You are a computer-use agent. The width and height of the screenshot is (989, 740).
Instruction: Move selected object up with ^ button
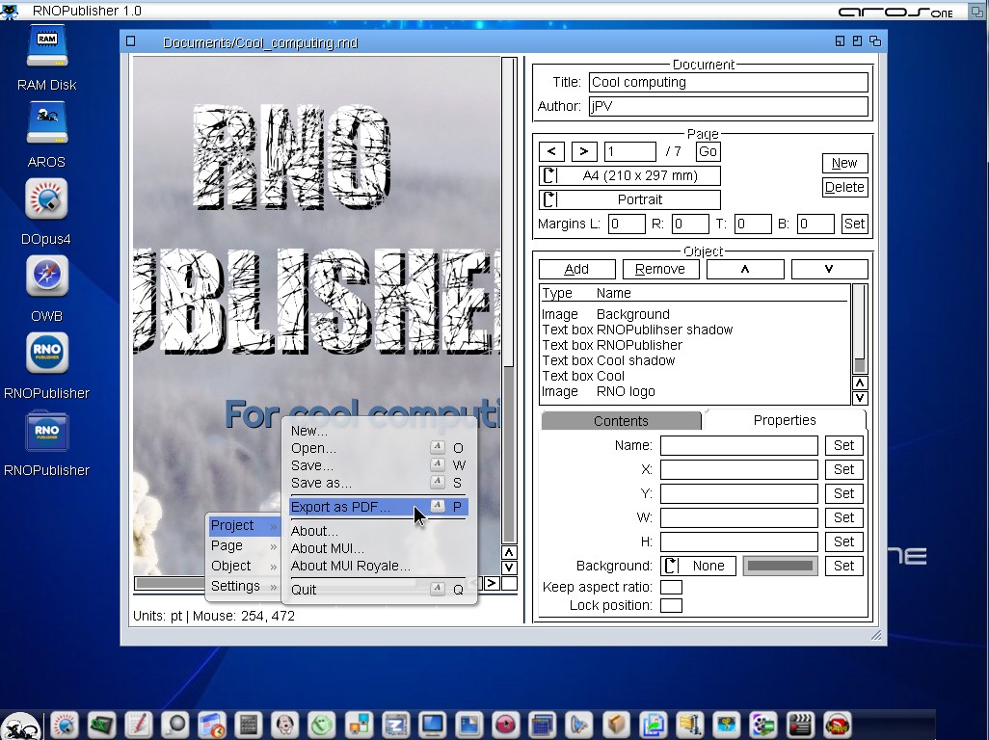click(x=745, y=270)
